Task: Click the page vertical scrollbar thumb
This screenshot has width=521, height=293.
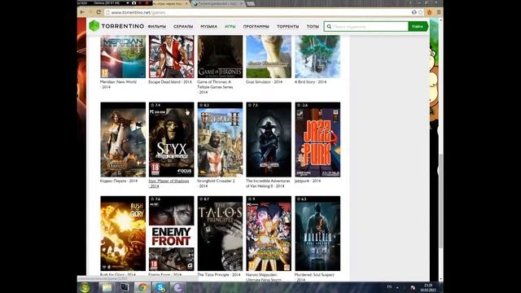Action: coord(441,201)
